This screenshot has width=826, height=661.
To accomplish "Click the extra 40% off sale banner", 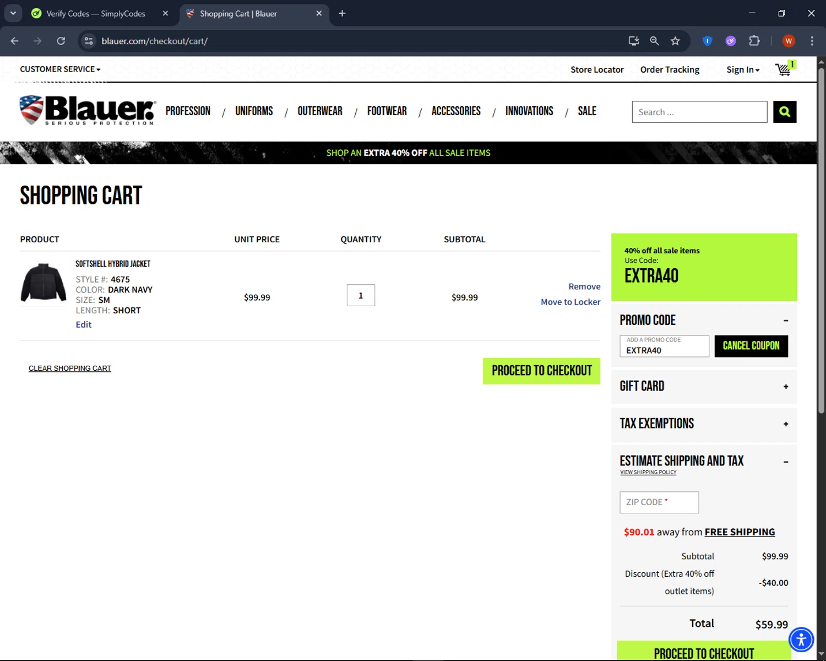I will 408,153.
